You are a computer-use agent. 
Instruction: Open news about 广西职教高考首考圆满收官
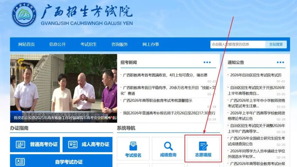pos(165,75)
